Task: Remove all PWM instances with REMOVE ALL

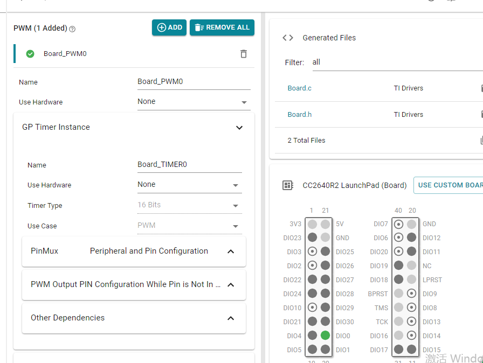Action: [x=222, y=27]
